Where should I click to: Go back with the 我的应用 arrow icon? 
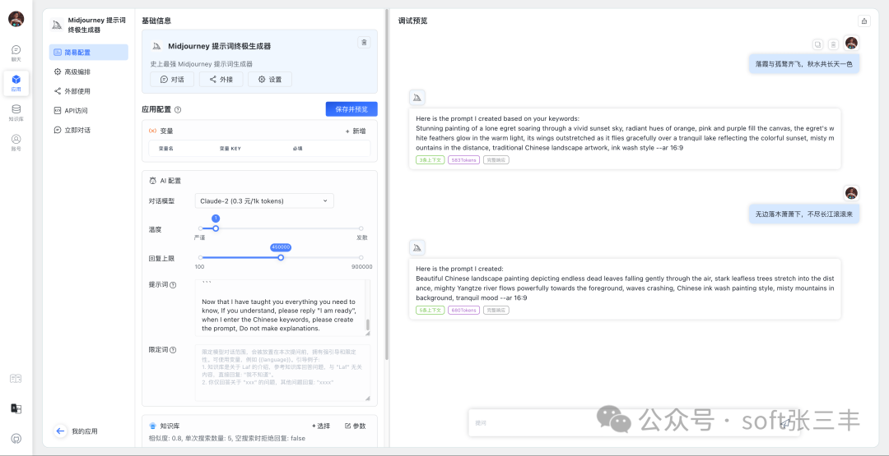(60, 431)
